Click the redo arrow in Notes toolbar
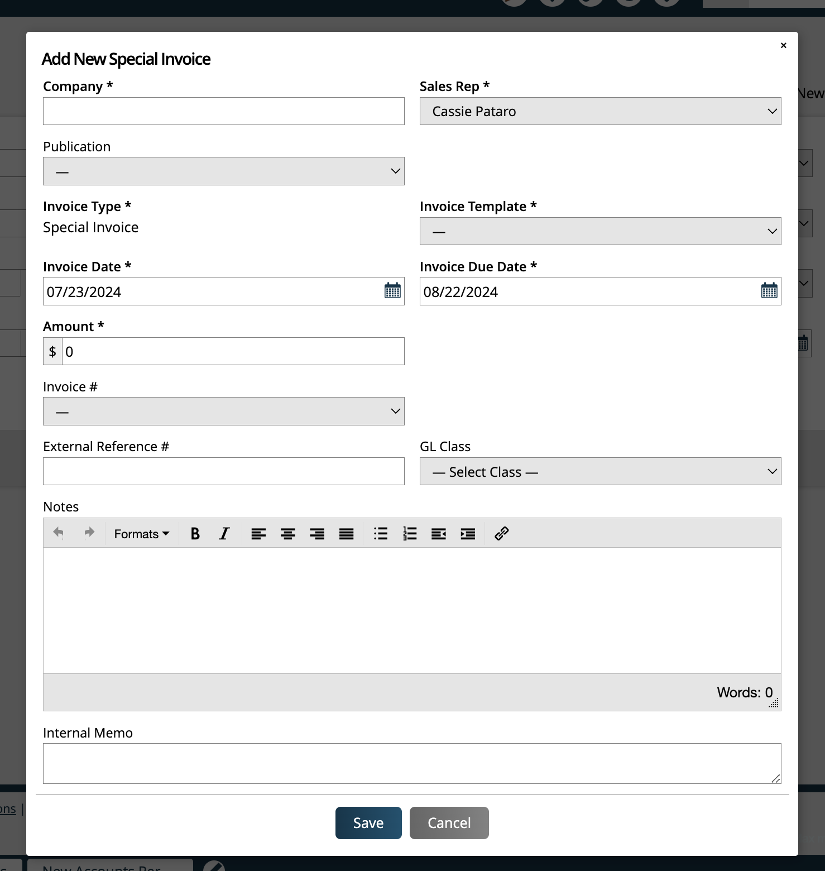This screenshot has height=871, width=825. coord(89,533)
